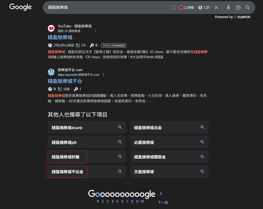Open the 錢盈娛樂城平台 result title
Image resolution: width=263 pixels, height=209 pixels.
click(x=65, y=81)
